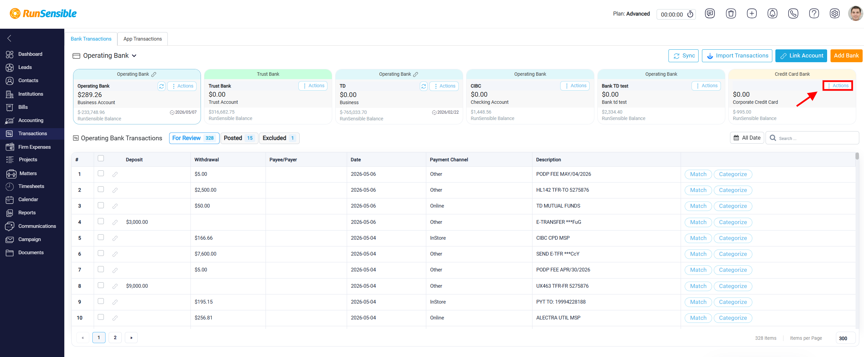Open the settings gear icon
Image resolution: width=864 pixels, height=357 pixels.
click(835, 14)
